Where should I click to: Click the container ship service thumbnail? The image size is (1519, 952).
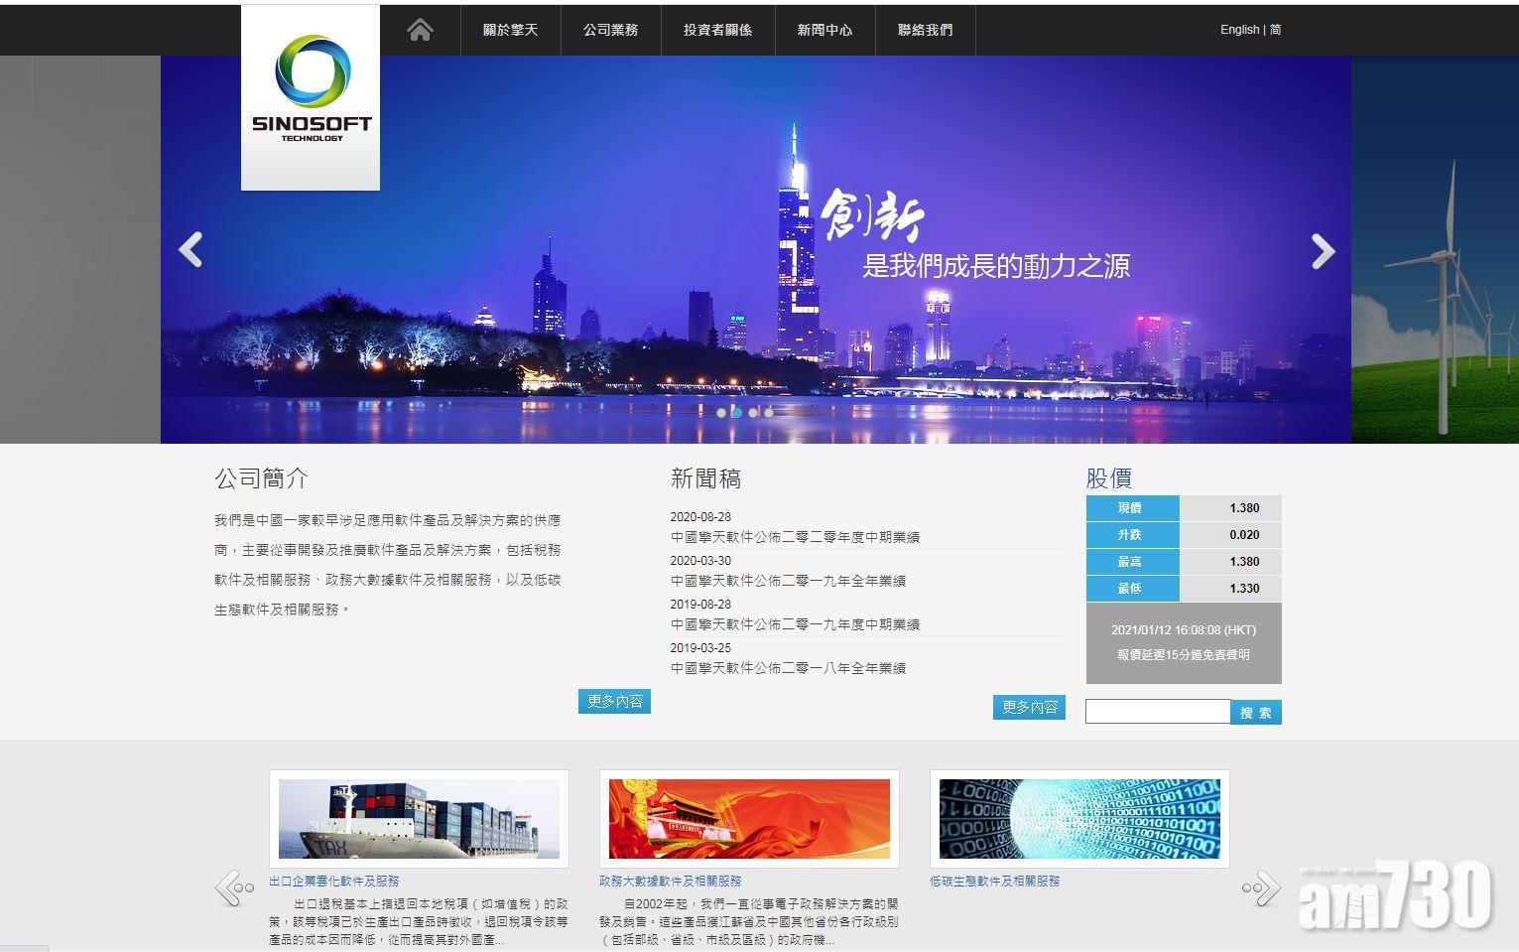(x=419, y=819)
